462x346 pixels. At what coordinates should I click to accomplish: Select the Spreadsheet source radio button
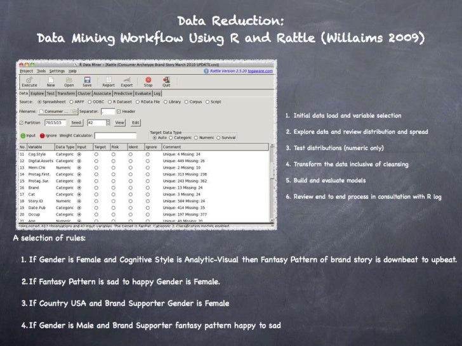[39, 102]
